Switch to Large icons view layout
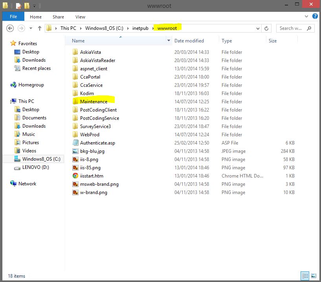Screen dimensions: 321x282 pyautogui.click(x=314, y=276)
